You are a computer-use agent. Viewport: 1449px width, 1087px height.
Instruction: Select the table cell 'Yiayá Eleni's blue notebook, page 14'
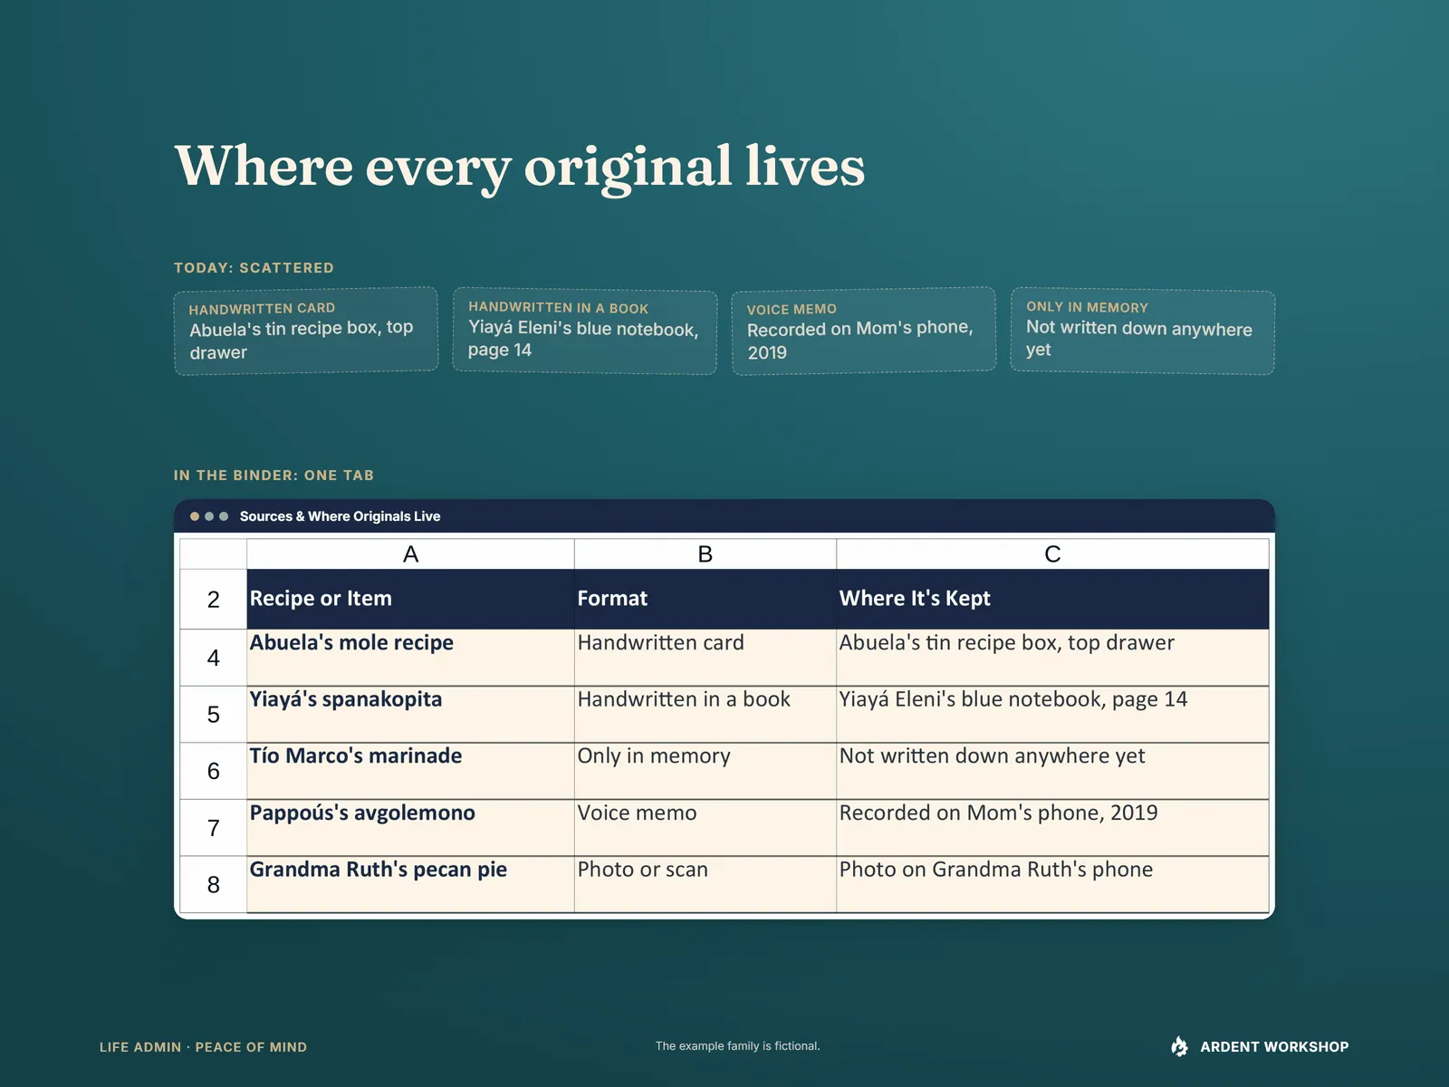(1052, 715)
